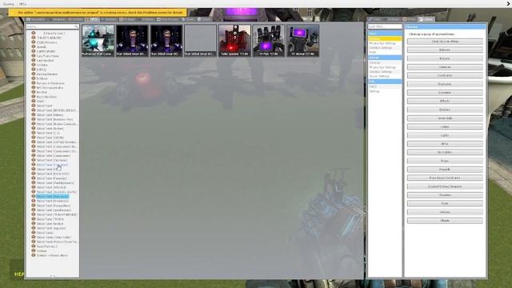The height and width of the screenshot is (288, 512).
Task: Click the Cameras cleanup button
Action: click(x=445, y=67)
